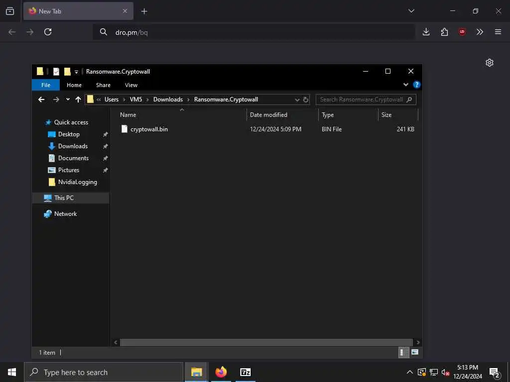Click Firefox back arrow button
The image size is (510, 382).
click(x=12, y=32)
